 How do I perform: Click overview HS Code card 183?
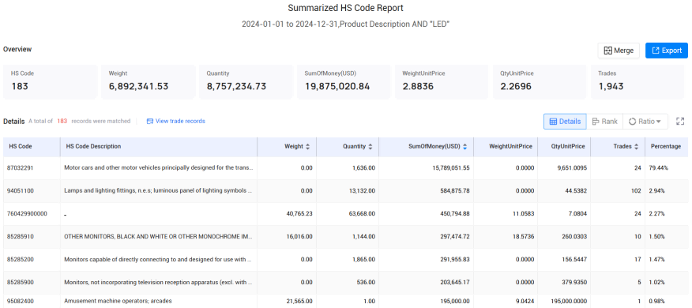click(51, 81)
